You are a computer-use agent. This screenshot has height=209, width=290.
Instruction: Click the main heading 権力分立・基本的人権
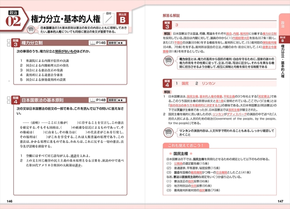point(66,19)
